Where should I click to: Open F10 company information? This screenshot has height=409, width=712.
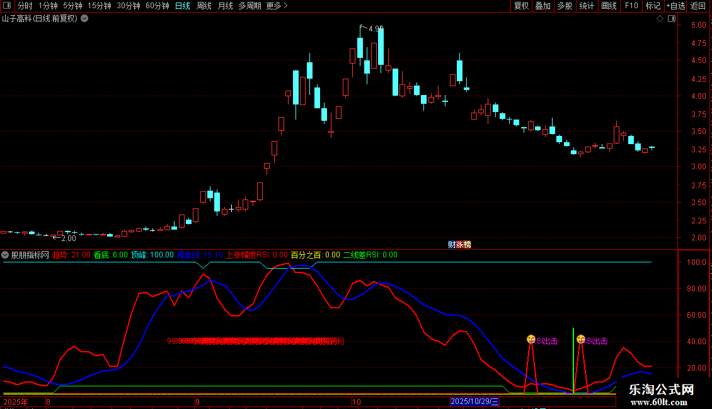[x=631, y=6]
